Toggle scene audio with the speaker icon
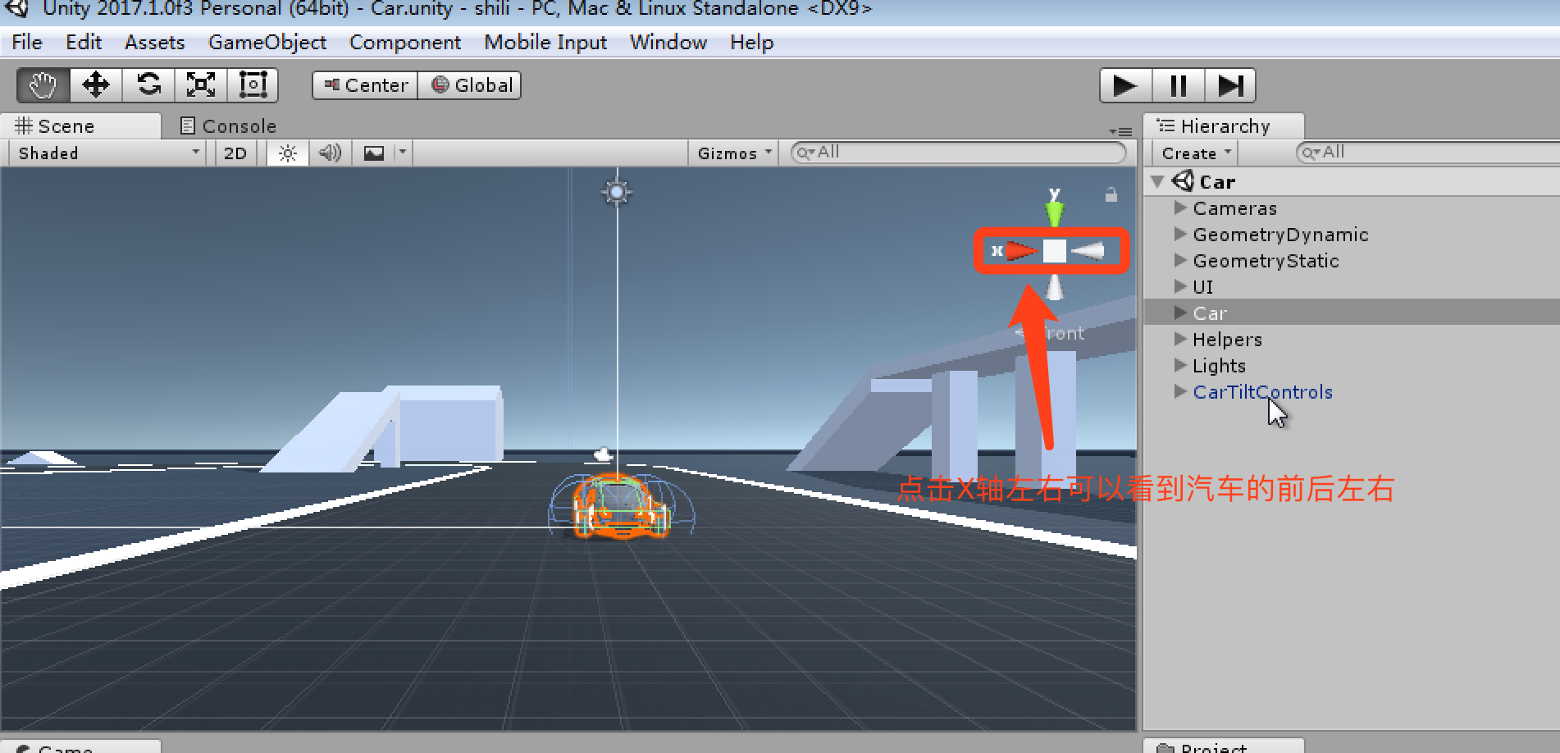 pyautogui.click(x=330, y=153)
